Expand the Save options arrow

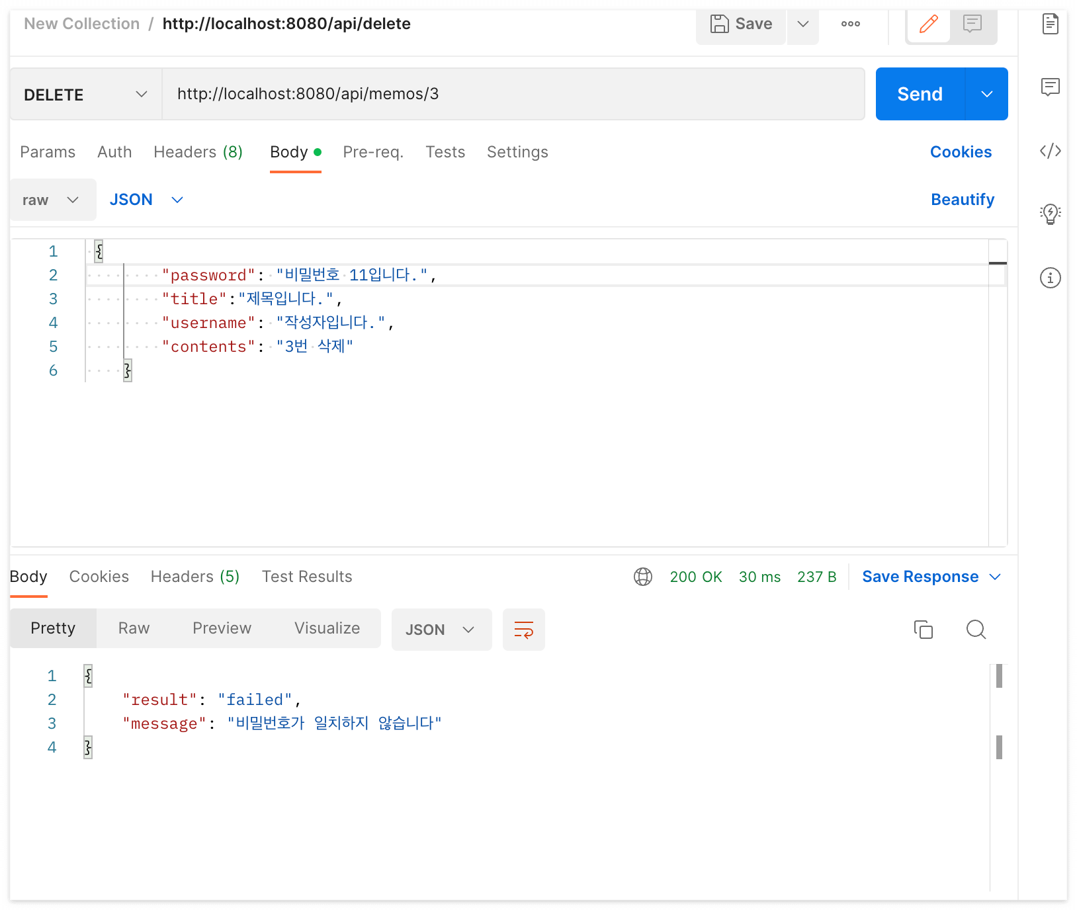pos(803,24)
